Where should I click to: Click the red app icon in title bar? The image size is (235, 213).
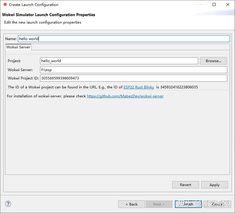click(x=5, y=4)
